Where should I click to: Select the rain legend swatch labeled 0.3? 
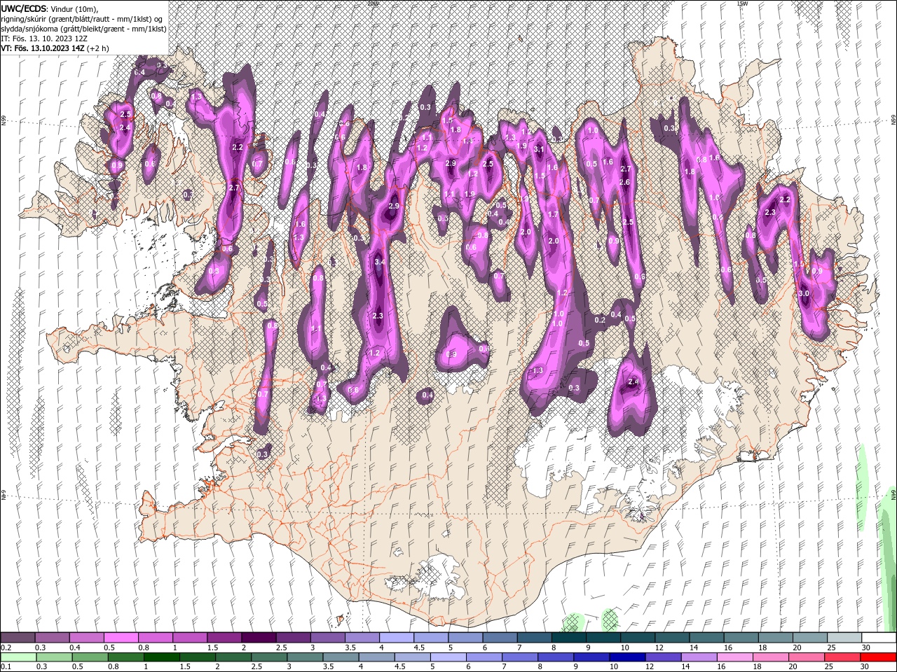click(54, 657)
